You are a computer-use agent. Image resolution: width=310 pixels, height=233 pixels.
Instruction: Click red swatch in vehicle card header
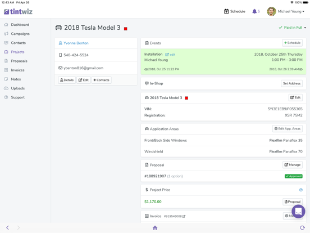[x=186, y=98]
